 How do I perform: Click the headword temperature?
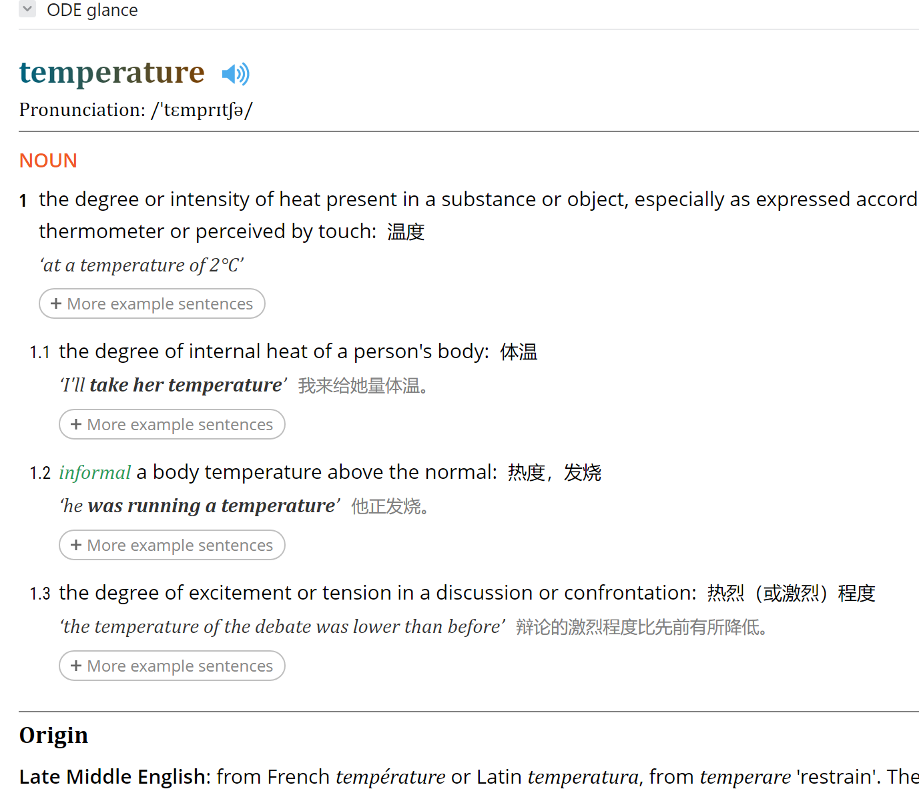(x=112, y=72)
